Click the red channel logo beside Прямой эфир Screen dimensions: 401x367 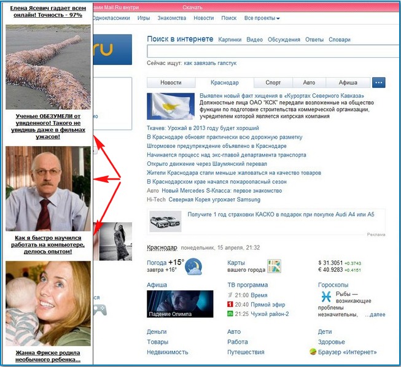point(230,304)
